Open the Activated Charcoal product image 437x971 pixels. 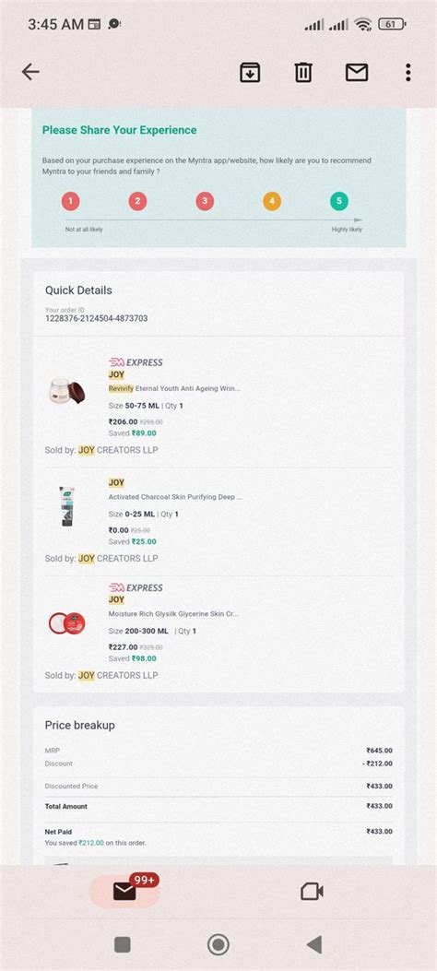66,506
